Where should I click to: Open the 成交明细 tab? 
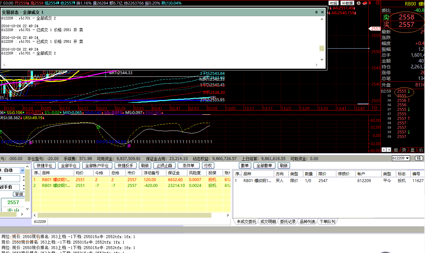coord(268,222)
